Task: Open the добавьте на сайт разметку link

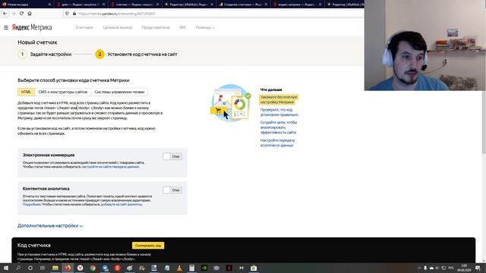Action: click(121, 204)
